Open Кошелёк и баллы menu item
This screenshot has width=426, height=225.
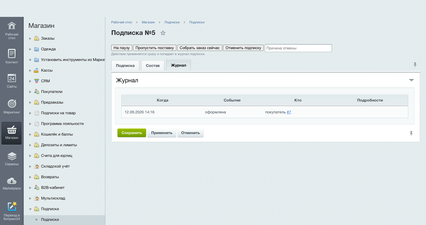[57, 134]
